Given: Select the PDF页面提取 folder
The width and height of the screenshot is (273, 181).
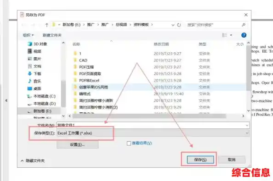Looking at the screenshot, I should 90,74.
